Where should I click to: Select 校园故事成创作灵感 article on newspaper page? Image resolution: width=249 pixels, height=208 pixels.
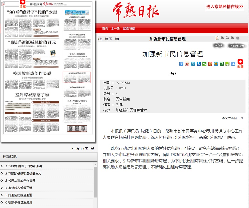coord(32,81)
